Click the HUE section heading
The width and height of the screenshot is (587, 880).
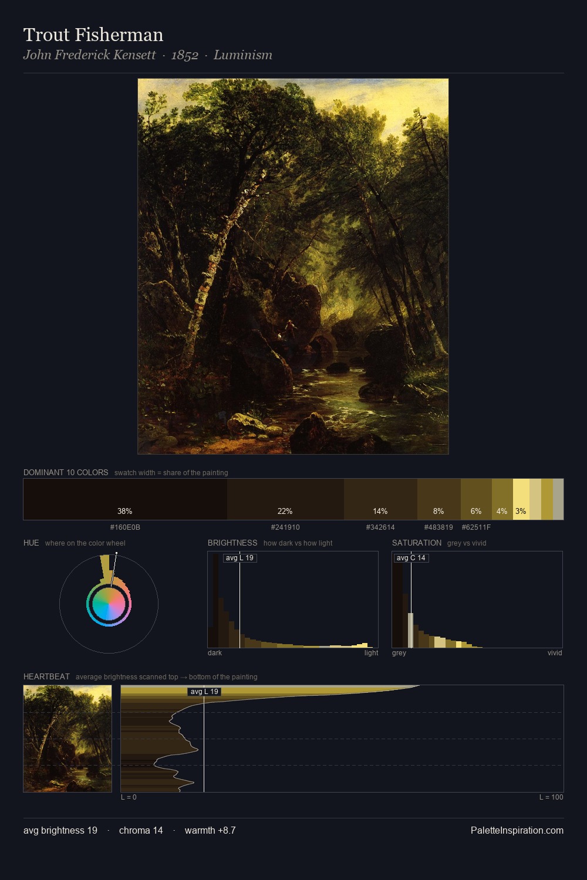(31, 543)
